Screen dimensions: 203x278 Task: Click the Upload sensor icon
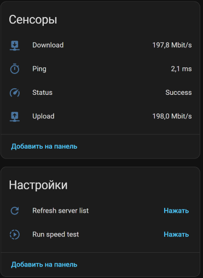15,116
